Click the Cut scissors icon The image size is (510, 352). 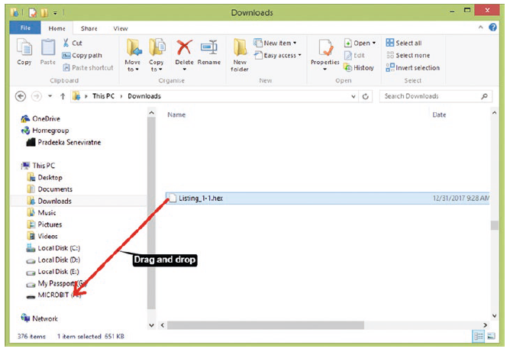click(x=67, y=44)
